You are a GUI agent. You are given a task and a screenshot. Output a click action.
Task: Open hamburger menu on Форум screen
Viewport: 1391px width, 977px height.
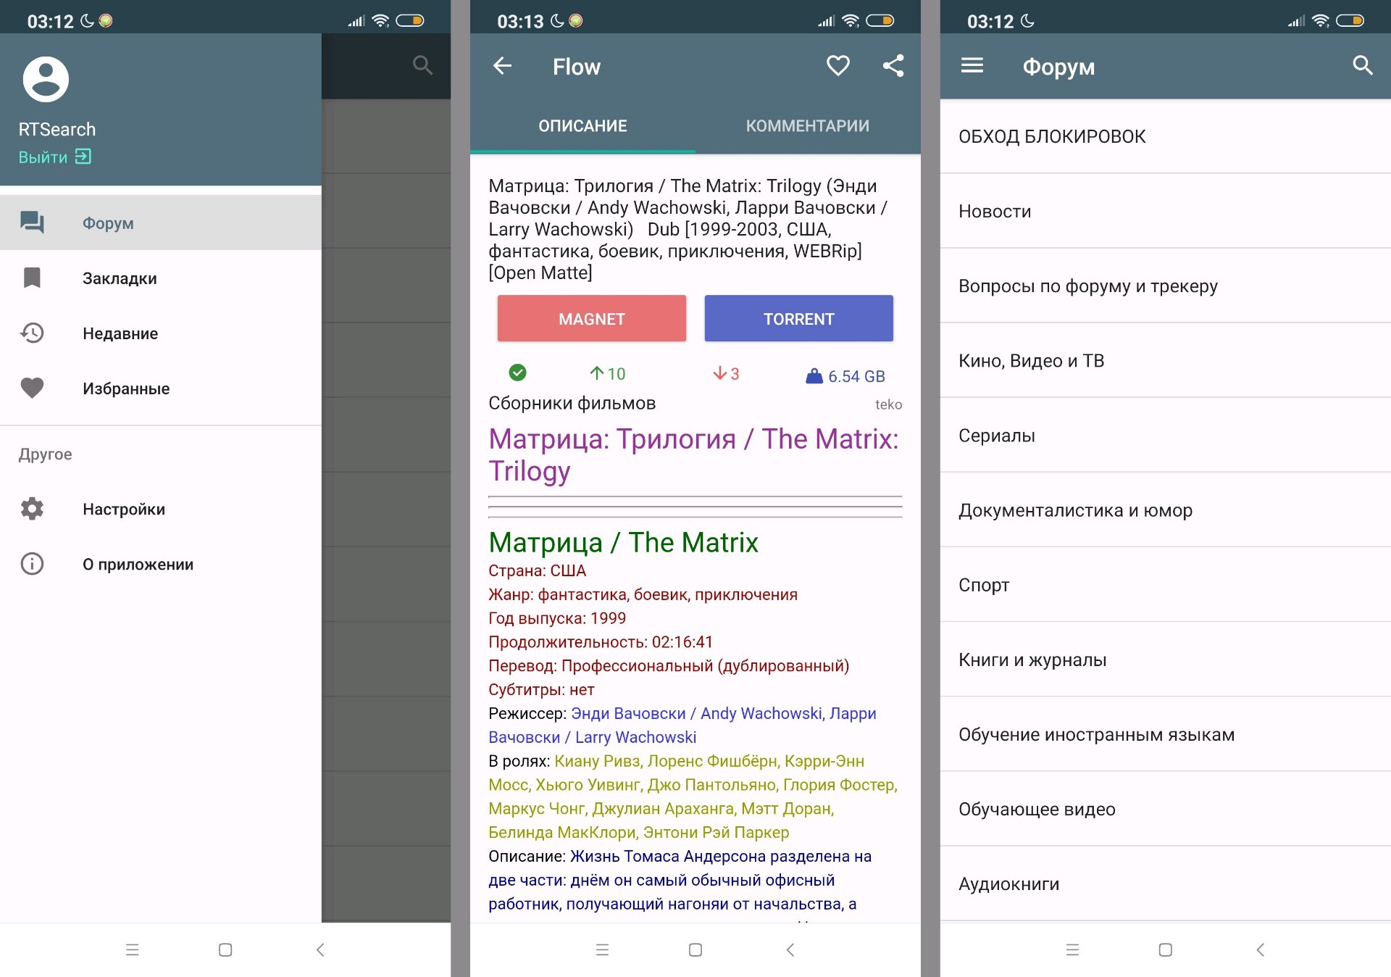(x=972, y=66)
